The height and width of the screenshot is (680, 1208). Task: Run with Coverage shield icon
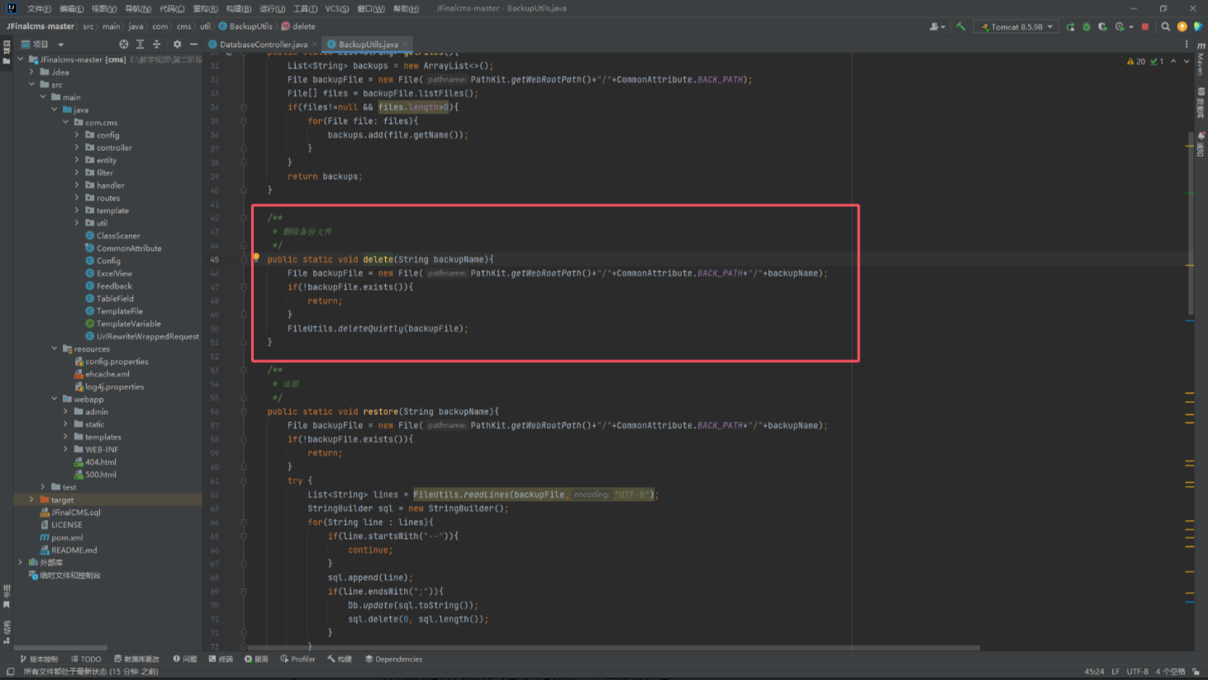pyautogui.click(x=1102, y=26)
